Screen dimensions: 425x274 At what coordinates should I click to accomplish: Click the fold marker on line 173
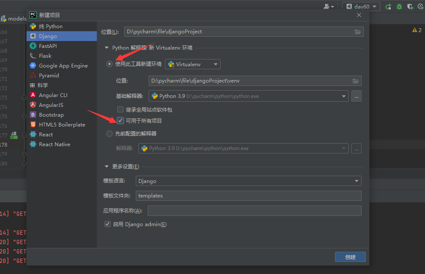point(24,97)
